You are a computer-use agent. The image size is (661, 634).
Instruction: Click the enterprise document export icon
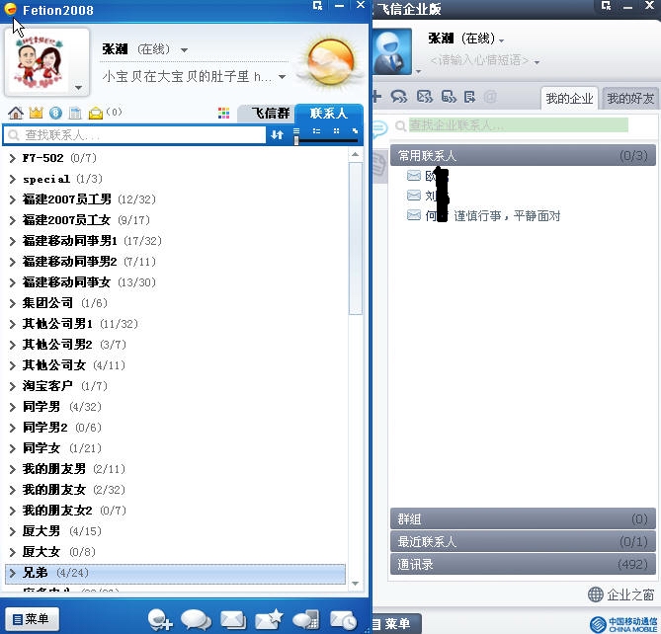[x=469, y=97]
